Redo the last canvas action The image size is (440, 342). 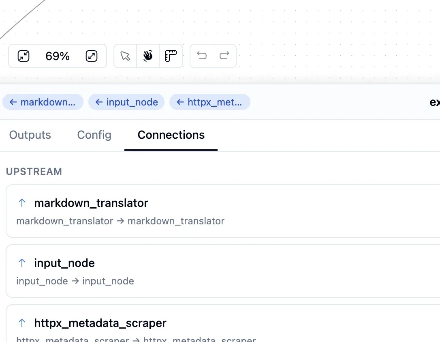224,56
